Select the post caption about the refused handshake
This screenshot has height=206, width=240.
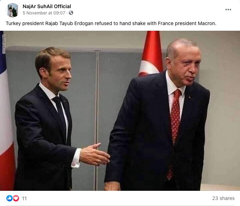point(111,23)
